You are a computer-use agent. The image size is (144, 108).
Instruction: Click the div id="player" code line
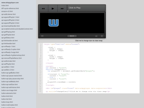pos(79,88)
